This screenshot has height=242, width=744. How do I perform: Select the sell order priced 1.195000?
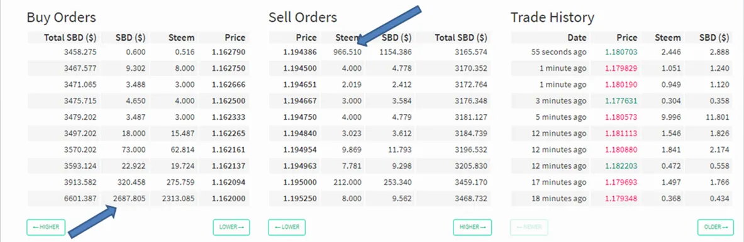click(x=380, y=182)
